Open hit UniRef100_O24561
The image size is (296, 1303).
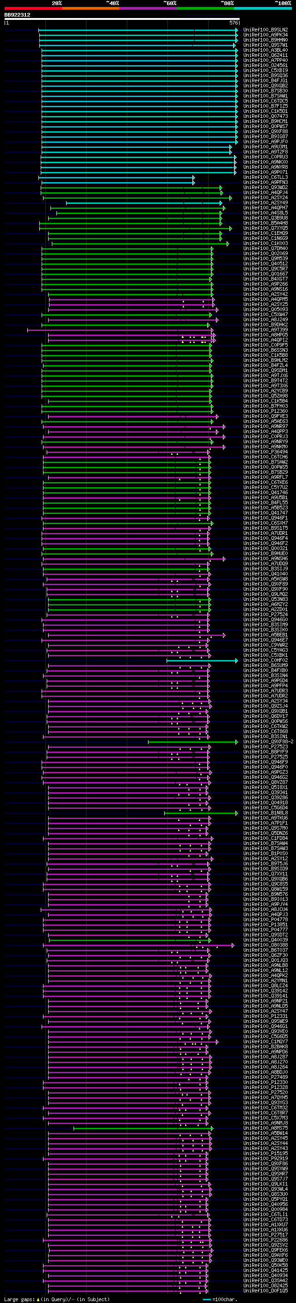[x=265, y=65]
